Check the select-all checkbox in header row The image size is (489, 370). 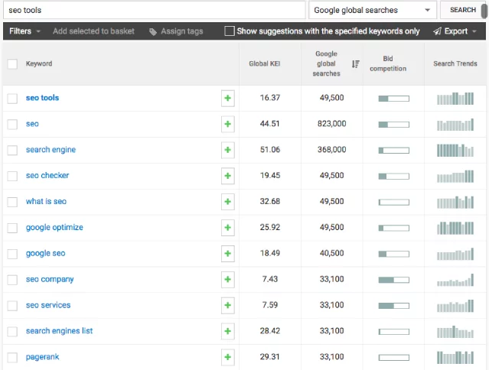click(12, 63)
